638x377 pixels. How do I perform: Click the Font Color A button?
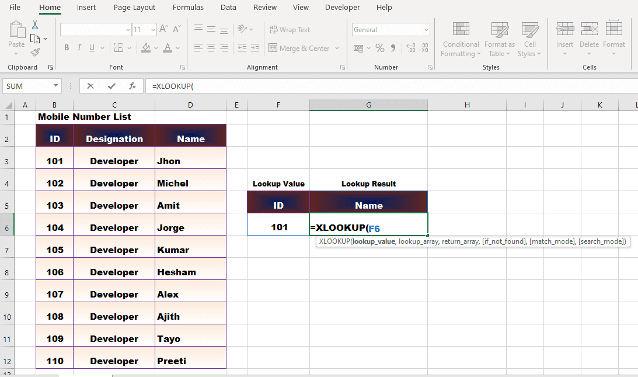(168, 48)
